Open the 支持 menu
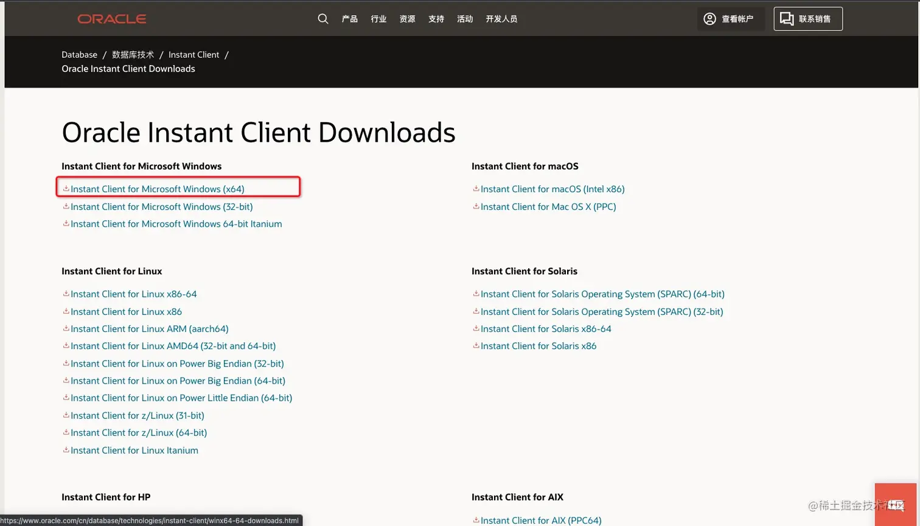The image size is (920, 526). 436,19
